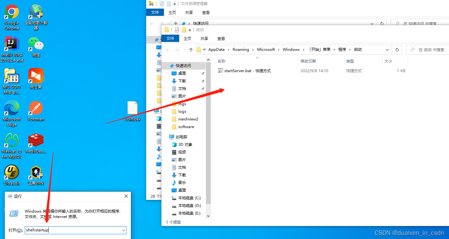Expand the address bar history chevron

(387, 49)
